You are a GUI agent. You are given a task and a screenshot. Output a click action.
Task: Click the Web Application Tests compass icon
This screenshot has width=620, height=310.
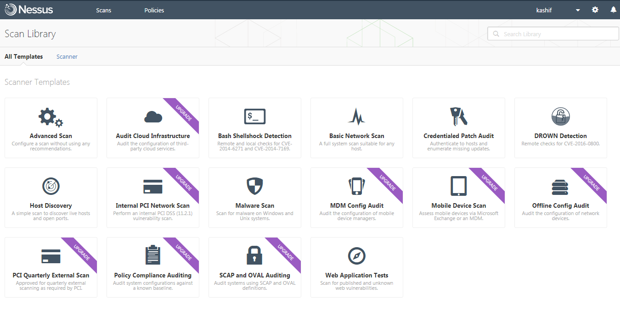pyautogui.click(x=357, y=256)
